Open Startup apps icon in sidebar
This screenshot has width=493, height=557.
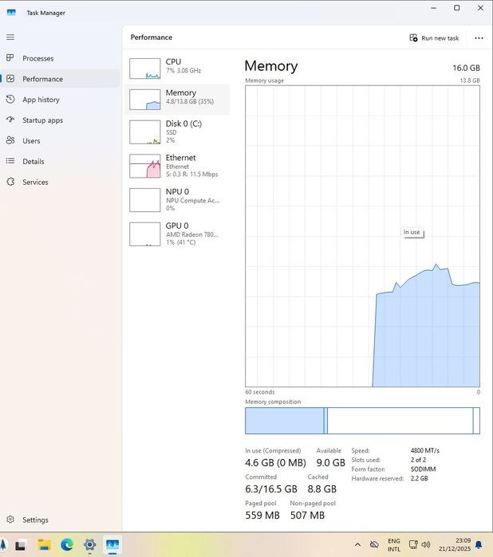click(10, 120)
